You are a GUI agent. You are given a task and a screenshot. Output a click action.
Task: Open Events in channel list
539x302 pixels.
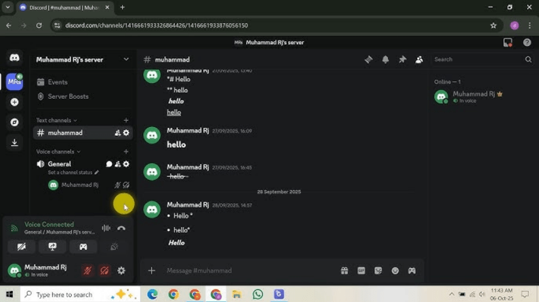[83, 82]
